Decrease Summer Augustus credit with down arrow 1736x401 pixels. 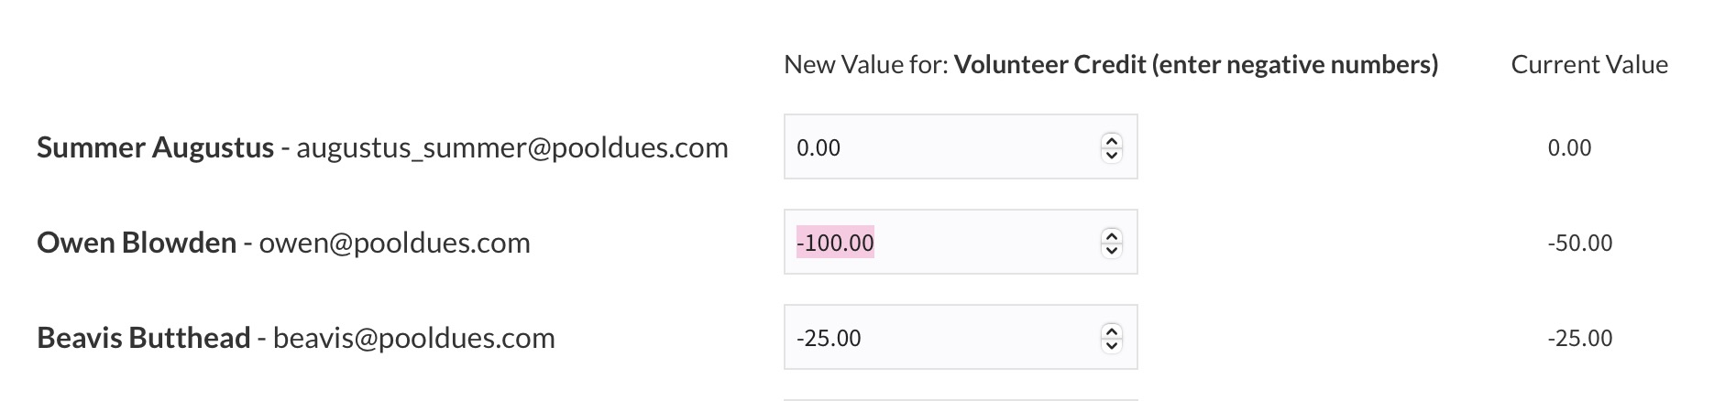pyautogui.click(x=1111, y=155)
